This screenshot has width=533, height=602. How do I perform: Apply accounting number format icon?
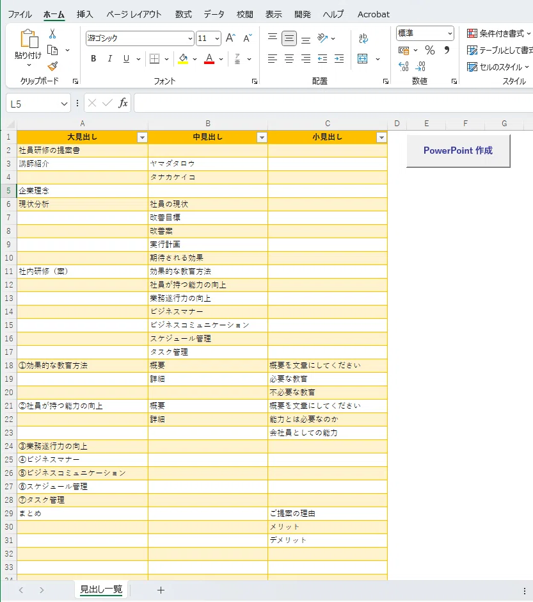404,51
